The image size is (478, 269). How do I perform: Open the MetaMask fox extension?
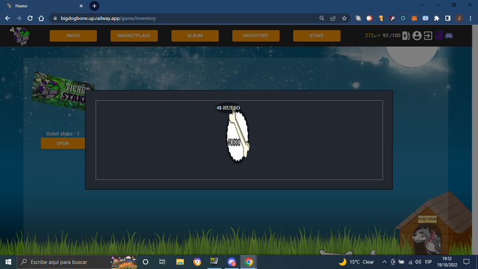tap(414, 18)
